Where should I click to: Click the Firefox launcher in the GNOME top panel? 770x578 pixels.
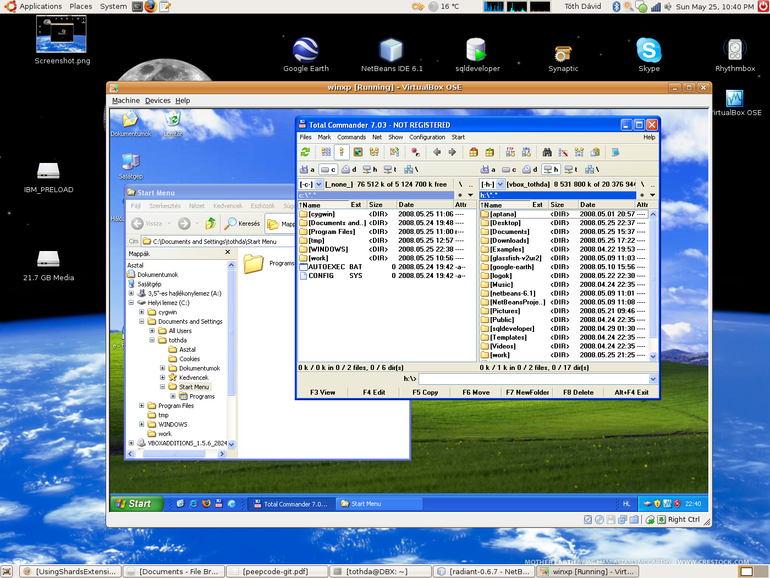pos(151,7)
